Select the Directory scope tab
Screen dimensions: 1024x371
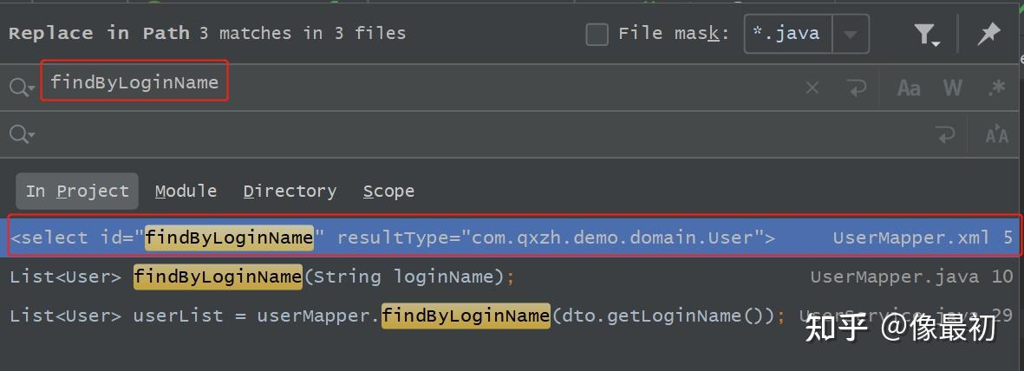coord(290,192)
